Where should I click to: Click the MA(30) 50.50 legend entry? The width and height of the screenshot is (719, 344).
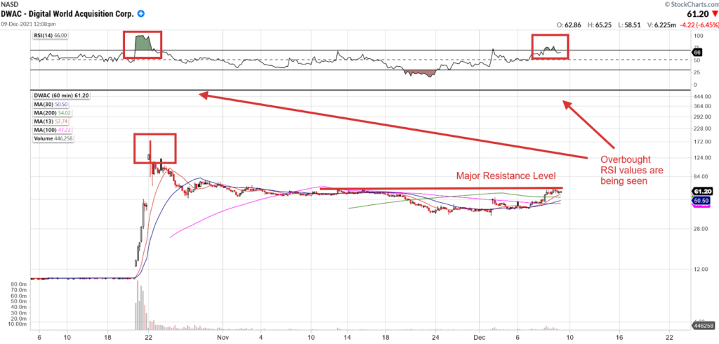point(50,104)
